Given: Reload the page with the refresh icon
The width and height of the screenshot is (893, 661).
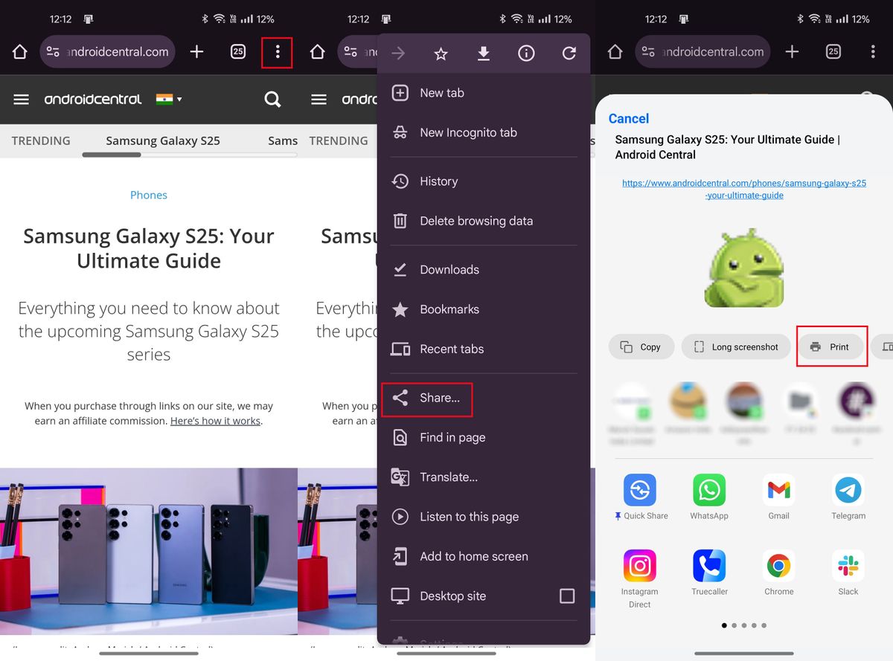Looking at the screenshot, I should pyautogui.click(x=569, y=53).
